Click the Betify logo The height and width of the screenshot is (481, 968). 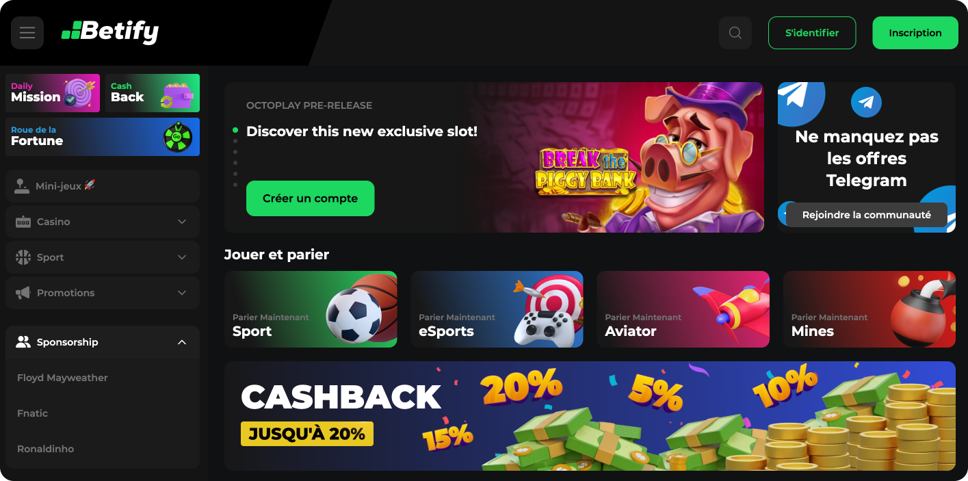pyautogui.click(x=110, y=31)
